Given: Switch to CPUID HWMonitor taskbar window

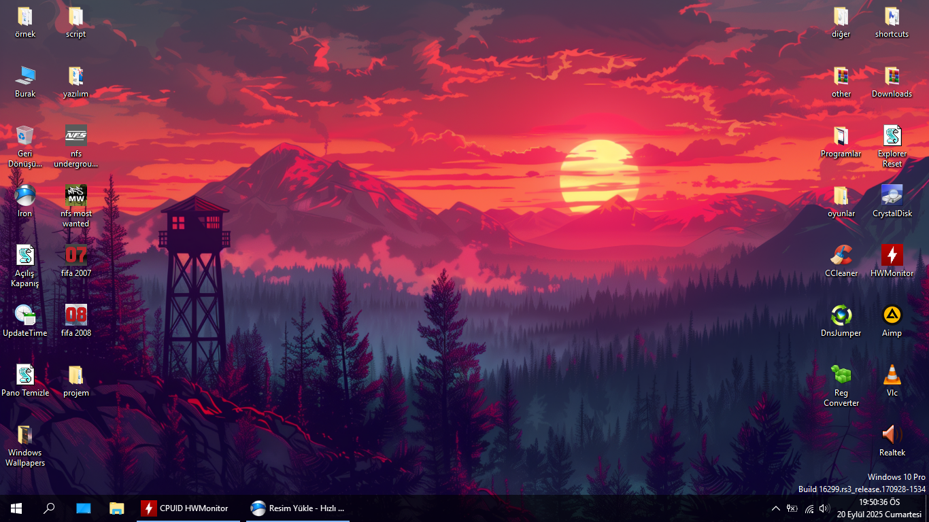Looking at the screenshot, I should [x=188, y=508].
